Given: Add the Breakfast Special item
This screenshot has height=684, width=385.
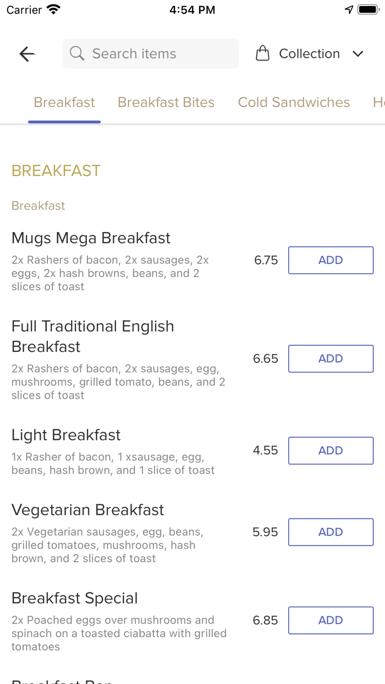Looking at the screenshot, I should (x=331, y=620).
